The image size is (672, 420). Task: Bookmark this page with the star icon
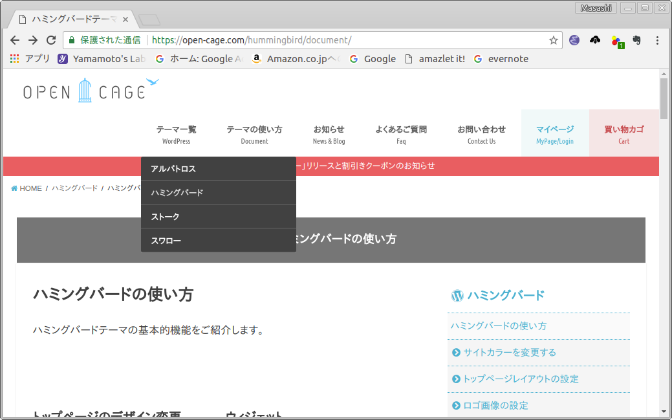point(553,40)
